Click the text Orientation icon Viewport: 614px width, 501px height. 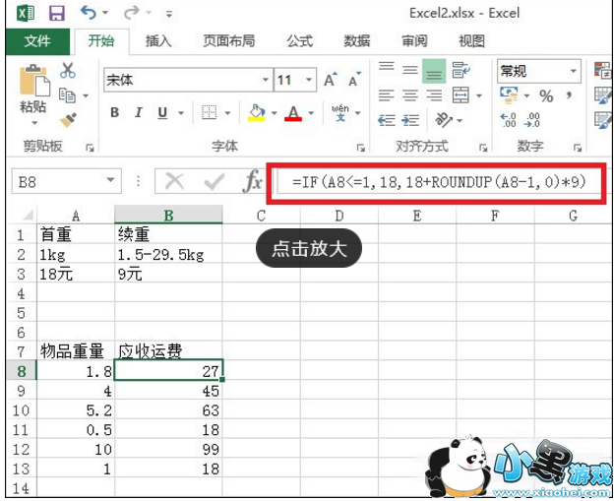click(444, 120)
